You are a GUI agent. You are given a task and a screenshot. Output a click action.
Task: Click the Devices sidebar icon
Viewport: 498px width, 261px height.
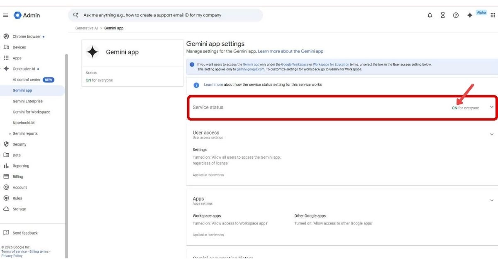[6, 47]
